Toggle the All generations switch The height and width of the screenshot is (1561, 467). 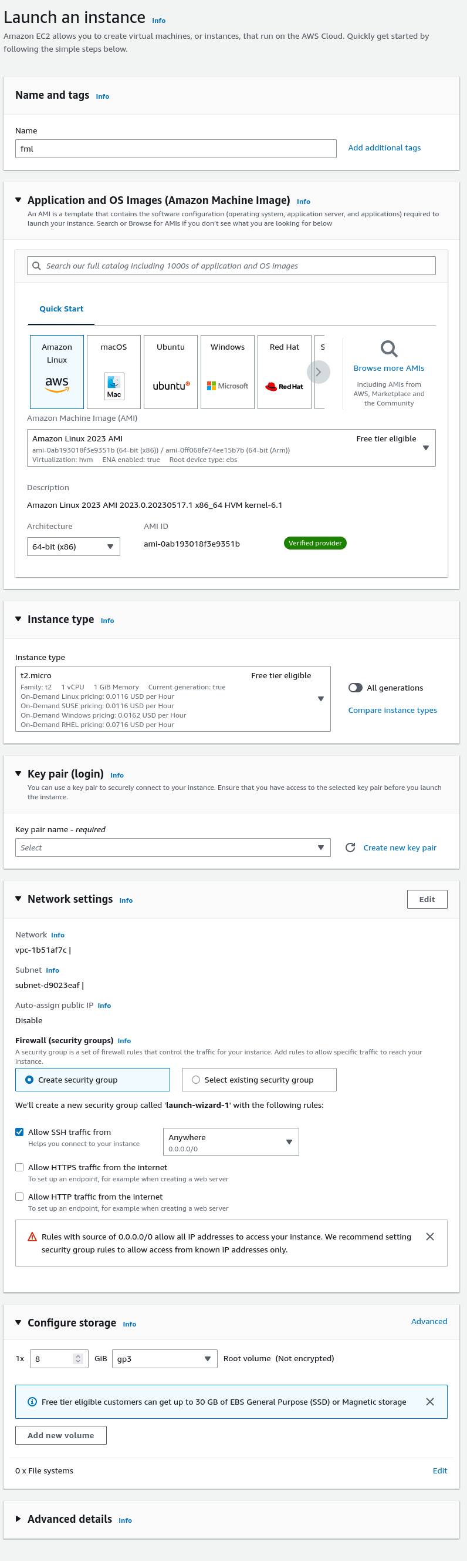356,688
